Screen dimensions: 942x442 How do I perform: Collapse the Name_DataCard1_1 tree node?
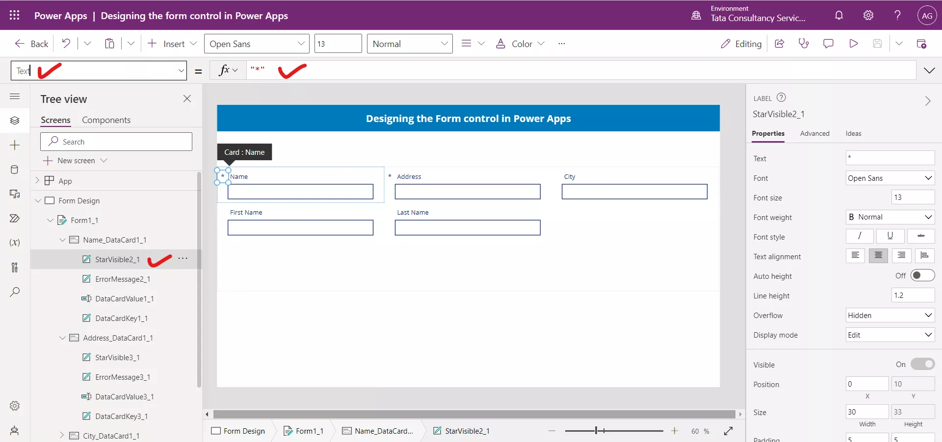(x=62, y=240)
